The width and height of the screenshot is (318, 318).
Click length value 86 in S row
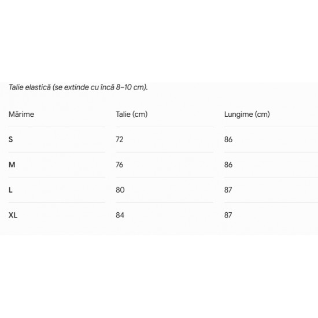tap(228, 139)
